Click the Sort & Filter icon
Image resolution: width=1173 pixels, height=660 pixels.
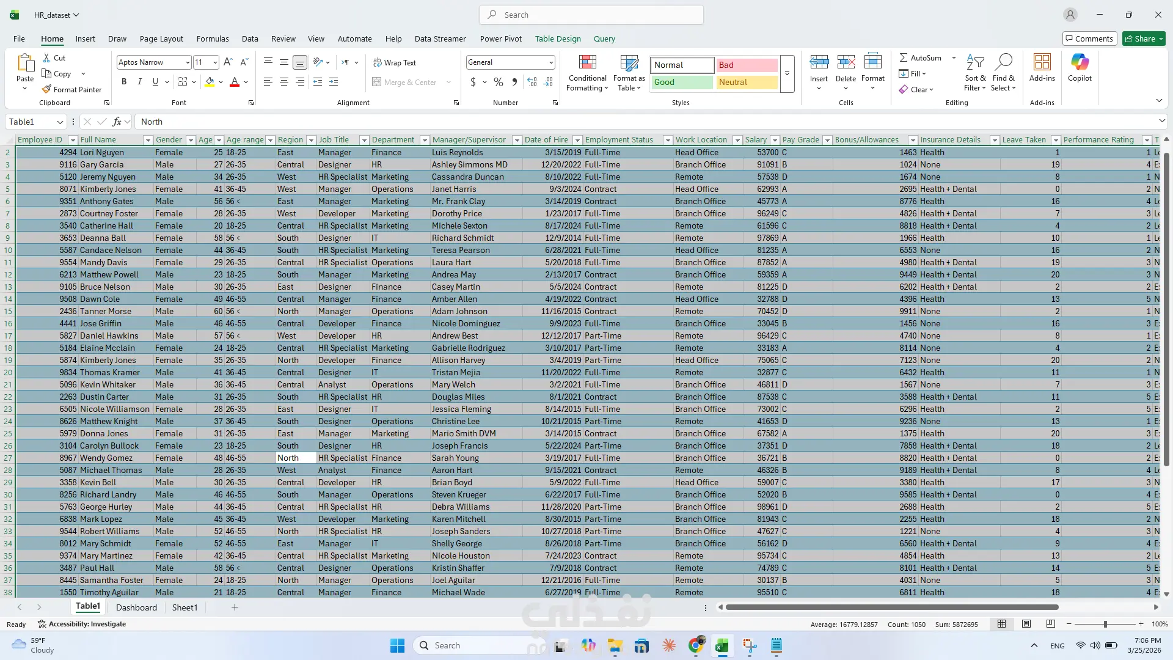point(975,62)
